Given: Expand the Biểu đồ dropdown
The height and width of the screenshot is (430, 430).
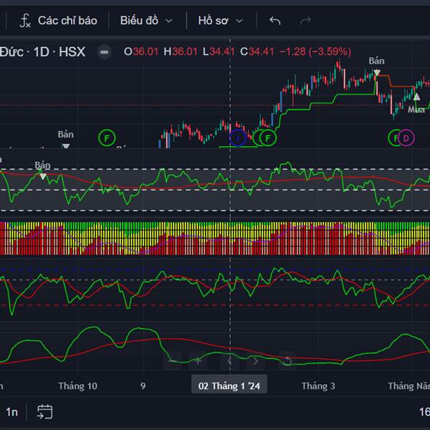Looking at the screenshot, I should tap(146, 21).
